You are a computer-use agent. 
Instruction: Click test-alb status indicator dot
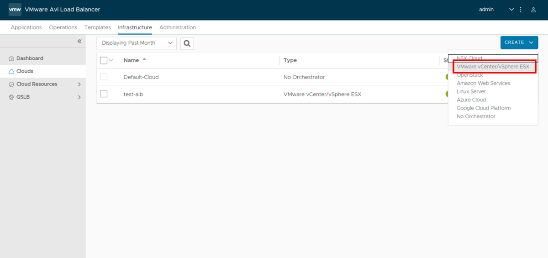[447, 94]
